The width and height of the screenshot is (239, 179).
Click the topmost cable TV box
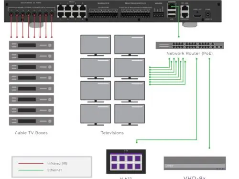coord(32,45)
